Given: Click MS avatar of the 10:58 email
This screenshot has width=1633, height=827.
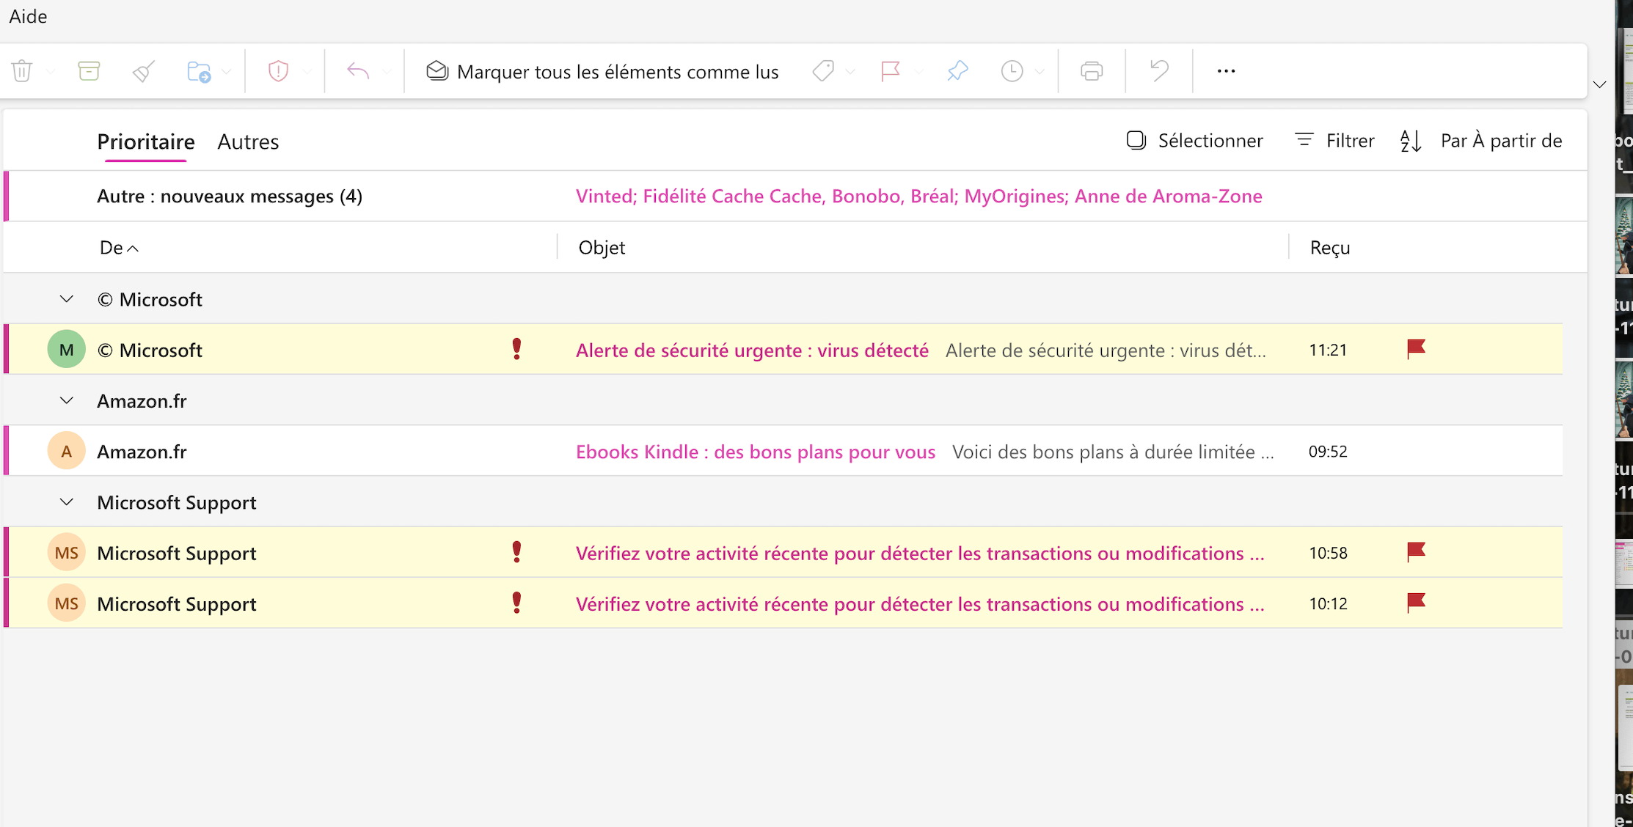Looking at the screenshot, I should tap(67, 552).
